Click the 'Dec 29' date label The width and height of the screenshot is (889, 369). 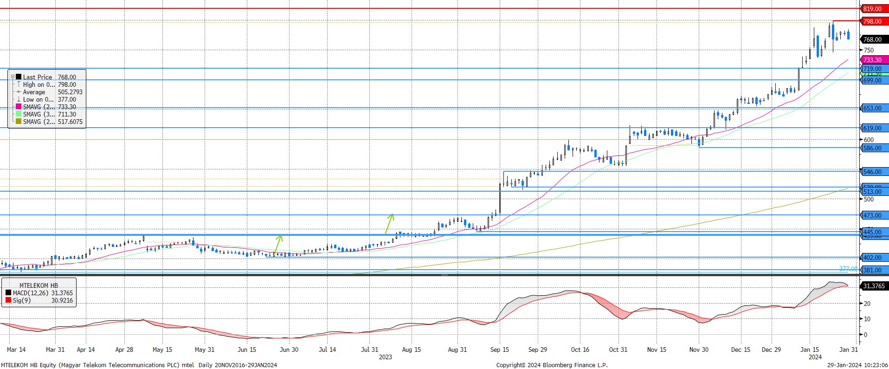tap(771, 350)
